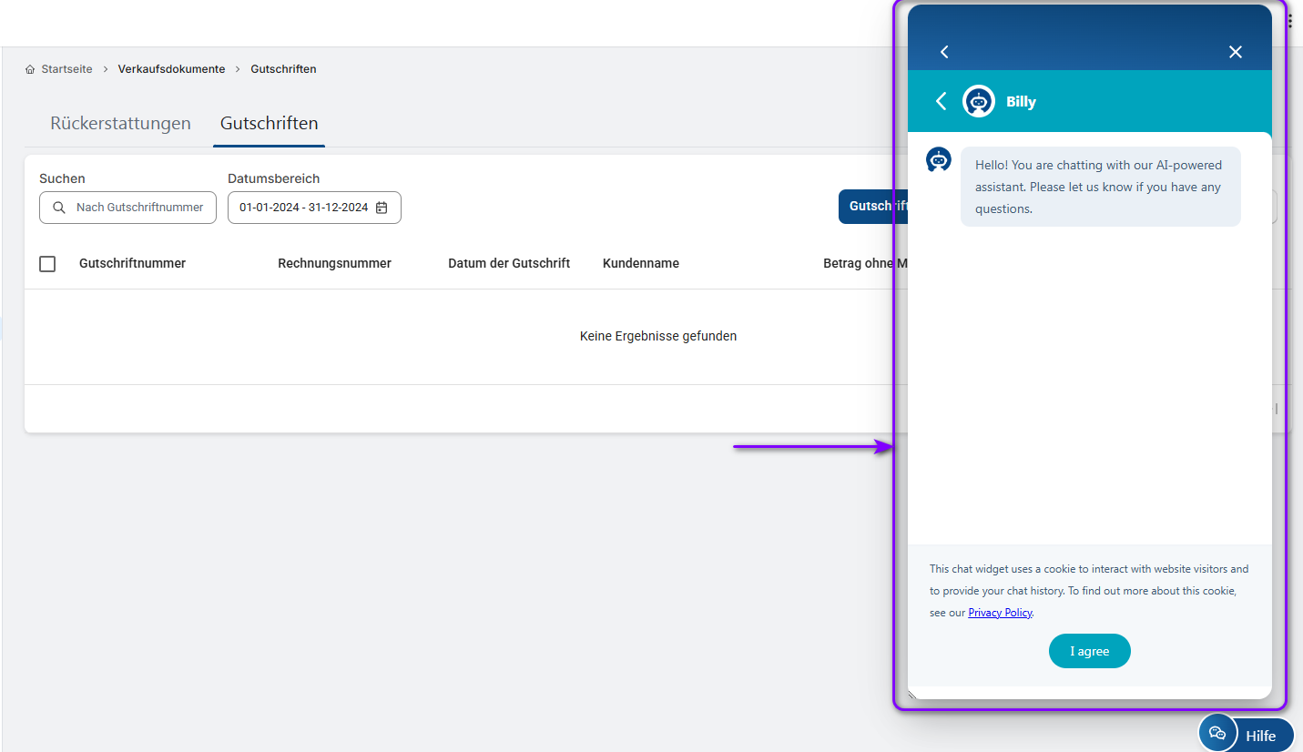Click back arrow in dark blue chat header
1303x752 pixels.
pos(944,52)
